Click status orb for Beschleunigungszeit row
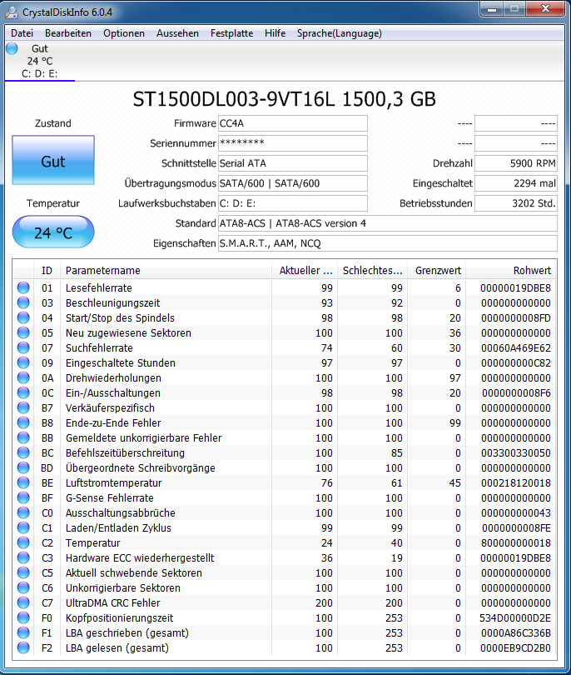The width and height of the screenshot is (571, 675). (x=23, y=302)
